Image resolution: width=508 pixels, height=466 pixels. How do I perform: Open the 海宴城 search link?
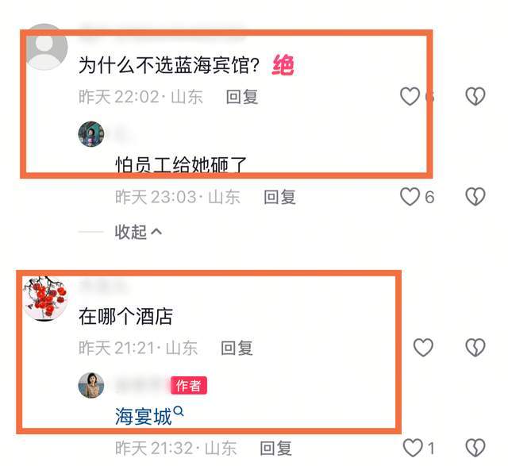click(x=149, y=416)
